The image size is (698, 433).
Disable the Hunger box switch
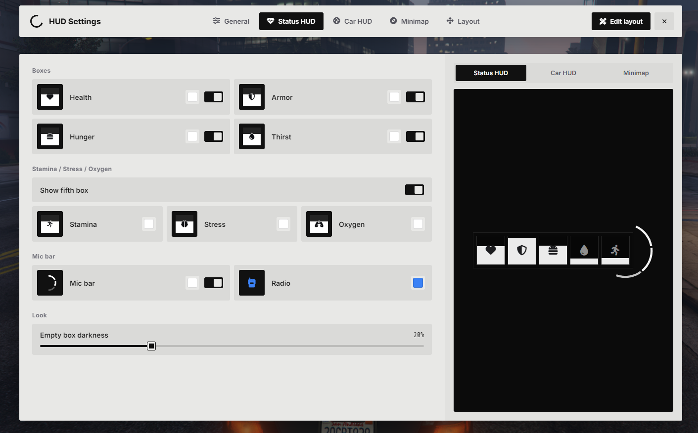(x=214, y=136)
